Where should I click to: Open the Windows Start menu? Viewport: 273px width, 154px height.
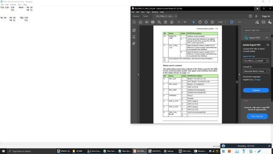[3, 151]
